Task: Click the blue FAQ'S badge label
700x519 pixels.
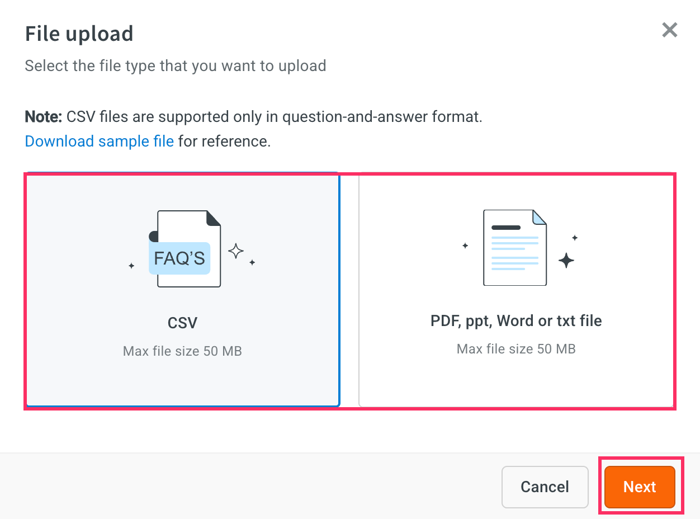Action: point(179,258)
